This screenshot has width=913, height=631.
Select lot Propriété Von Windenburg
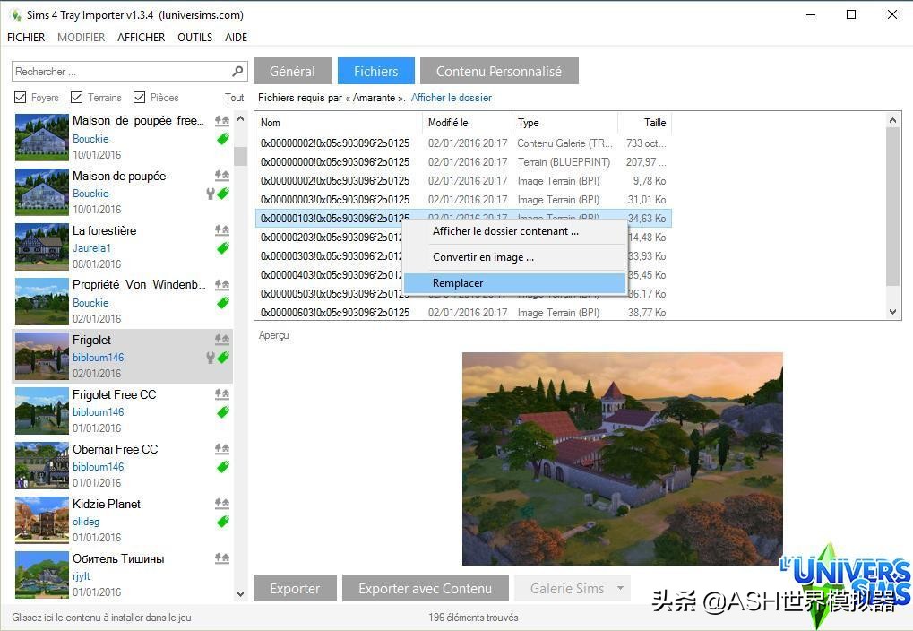[x=122, y=301]
